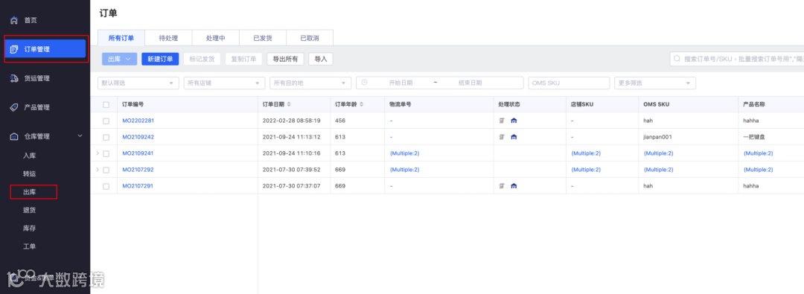804x294 pixels.
Task: Expand the row for order MO2109241
Action: (98, 153)
